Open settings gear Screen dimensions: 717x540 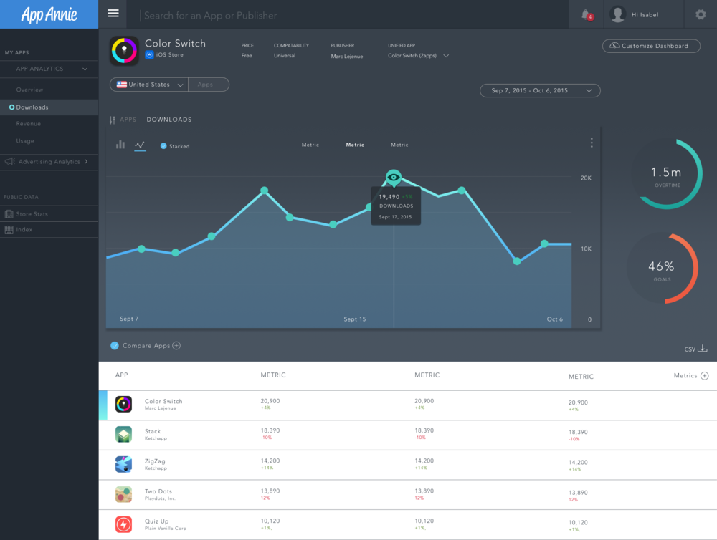pos(700,14)
